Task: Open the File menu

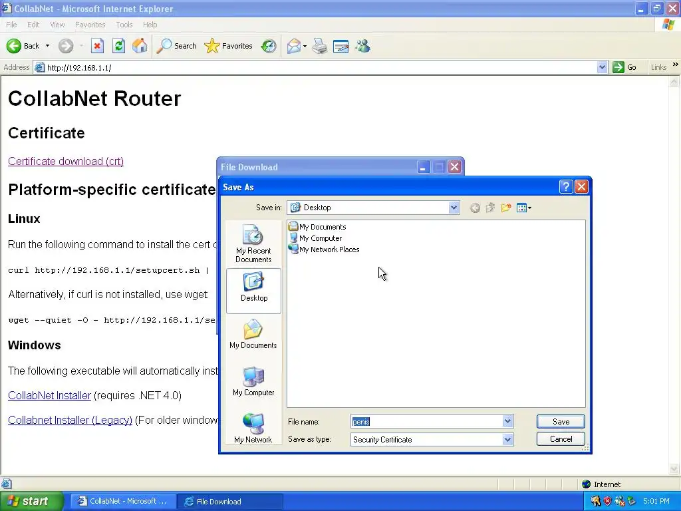Action: pos(11,25)
